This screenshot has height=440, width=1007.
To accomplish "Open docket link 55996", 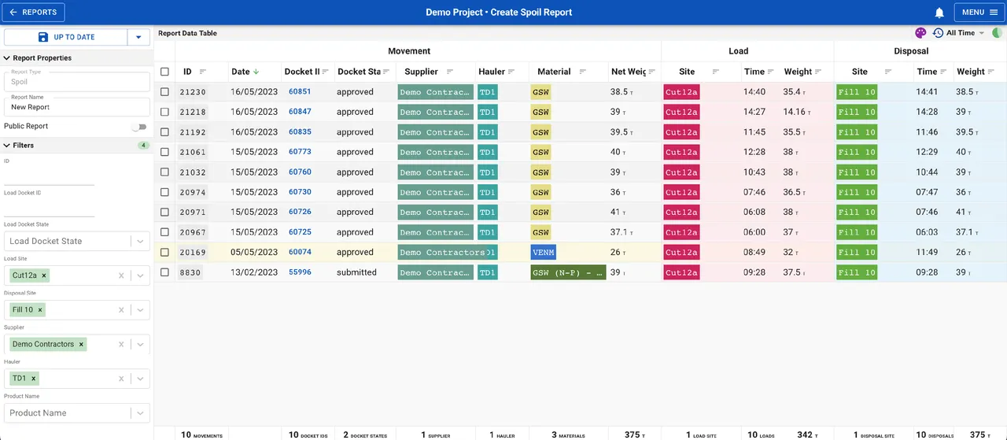I will pyautogui.click(x=300, y=272).
